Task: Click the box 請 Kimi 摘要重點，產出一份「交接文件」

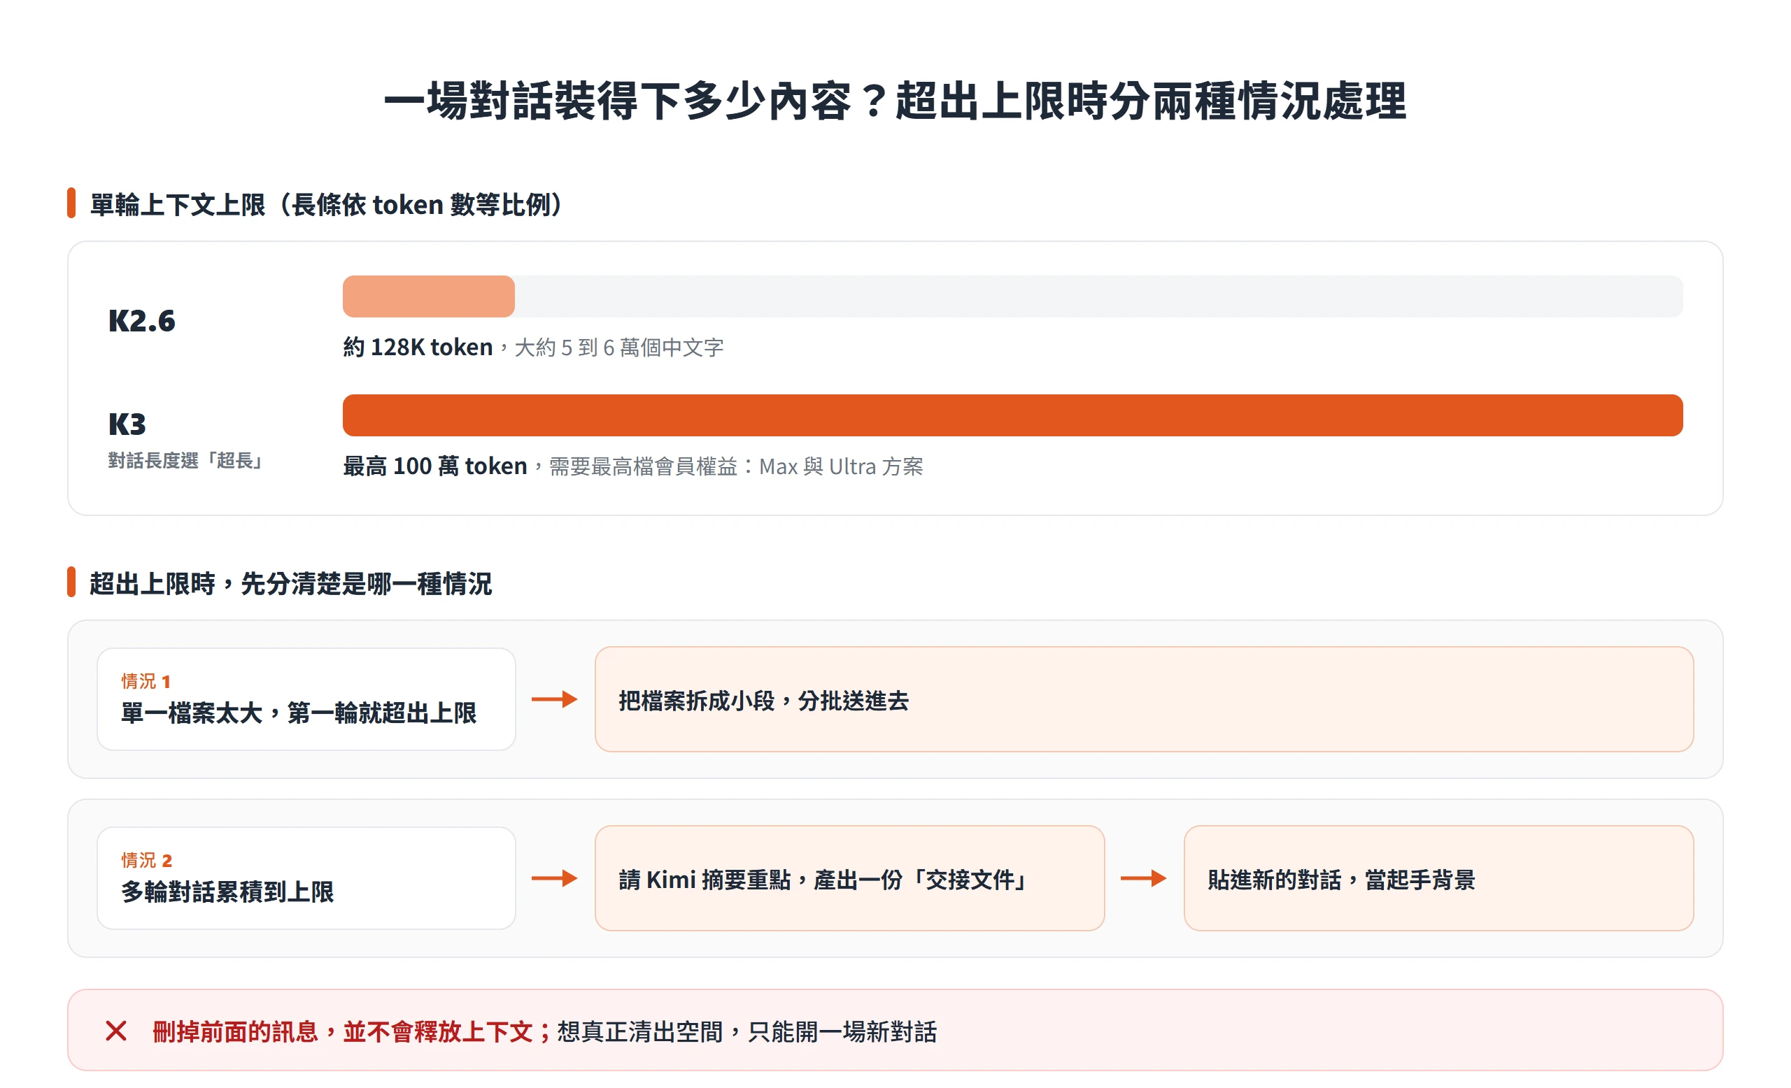Action: [850, 878]
